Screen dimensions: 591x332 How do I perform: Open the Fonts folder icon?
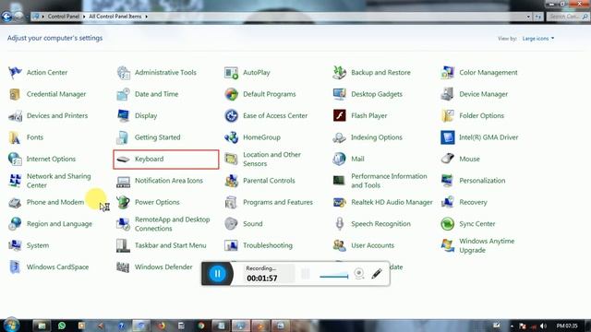click(x=15, y=137)
